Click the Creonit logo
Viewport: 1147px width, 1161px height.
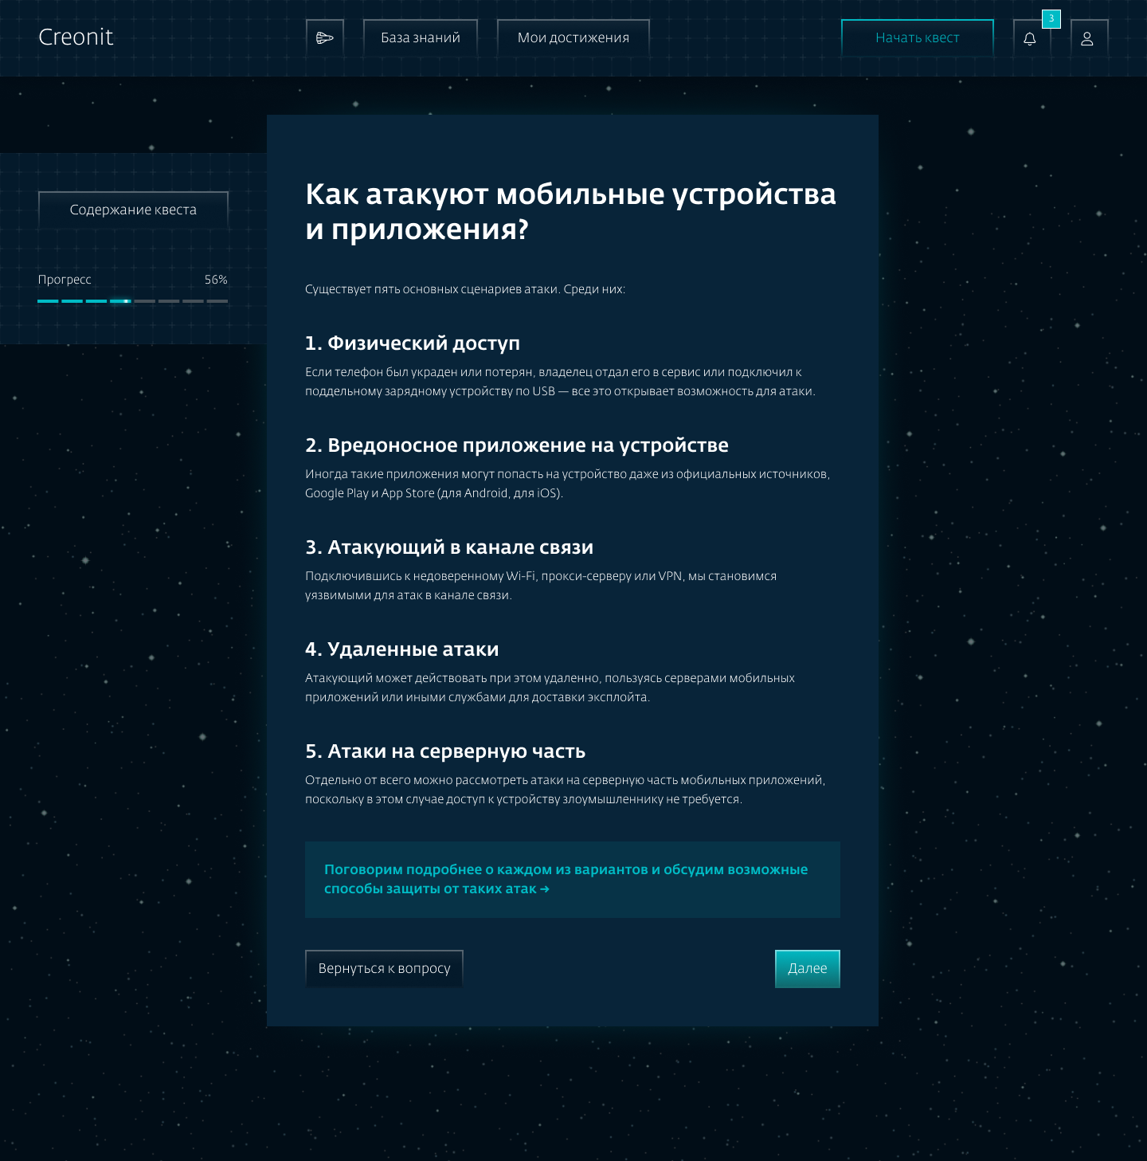tap(76, 37)
